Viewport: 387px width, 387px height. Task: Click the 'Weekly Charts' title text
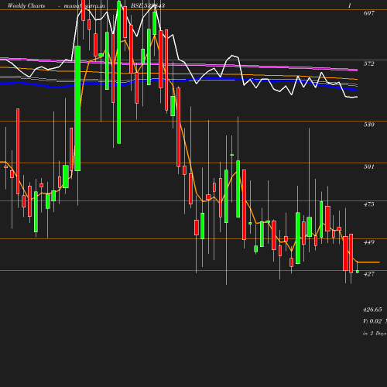click(x=26, y=5)
